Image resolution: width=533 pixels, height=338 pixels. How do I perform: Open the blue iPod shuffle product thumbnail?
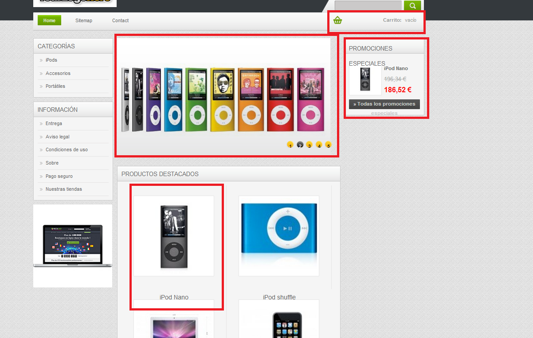click(x=279, y=236)
